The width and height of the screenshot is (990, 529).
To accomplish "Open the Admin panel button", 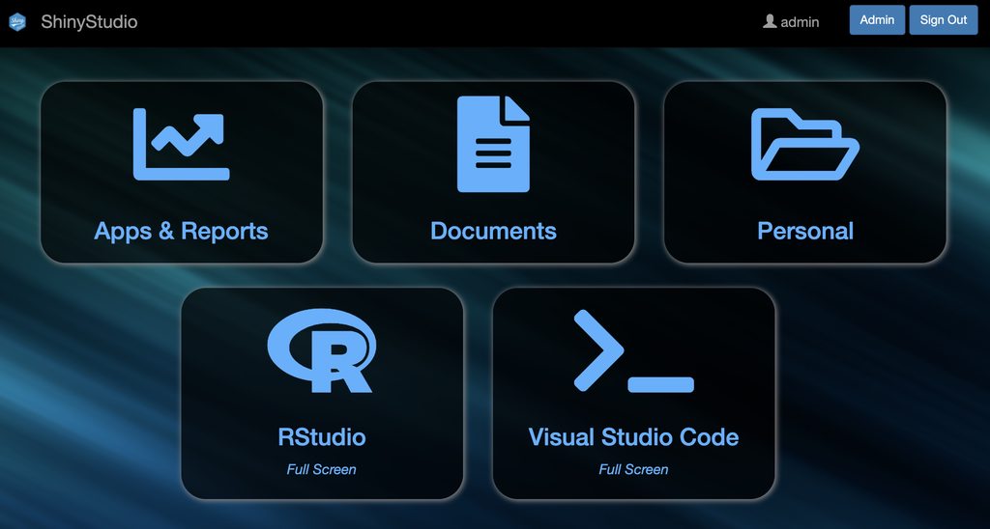I will tap(877, 20).
